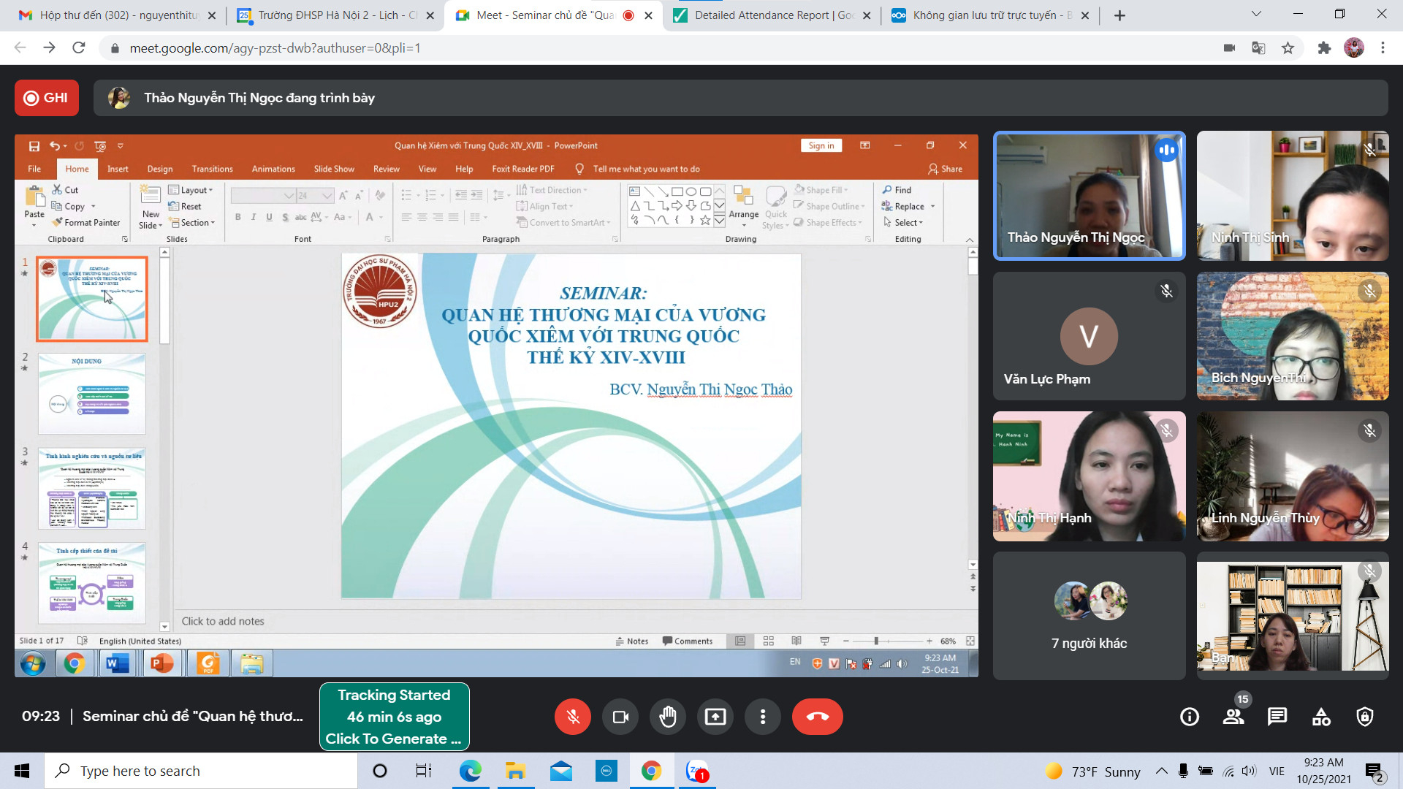
Task: Open Task View on Windows taskbar
Action: click(x=424, y=771)
